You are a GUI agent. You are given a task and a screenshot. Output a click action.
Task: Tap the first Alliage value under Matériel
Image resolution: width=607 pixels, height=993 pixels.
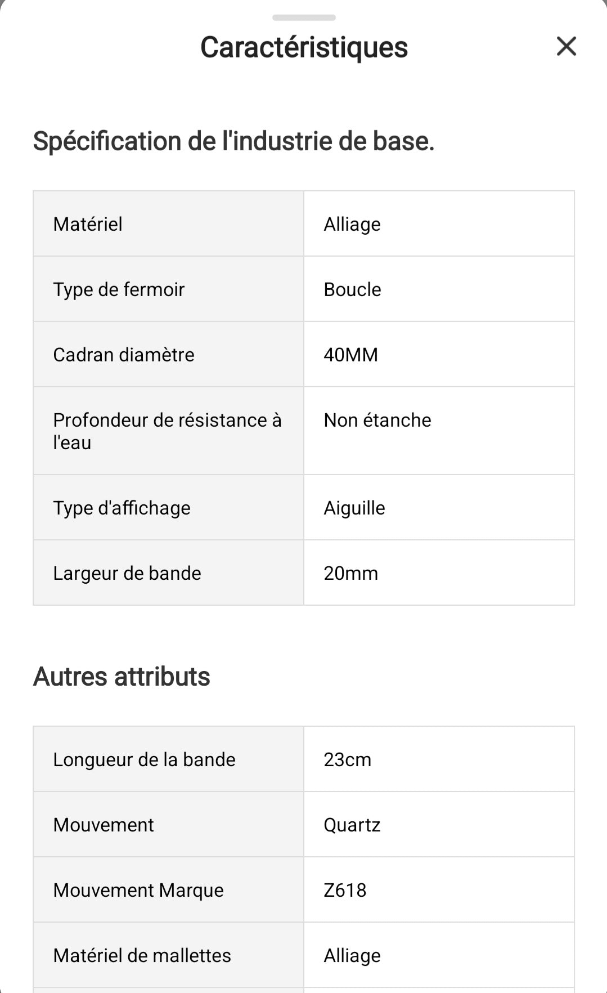click(x=352, y=224)
